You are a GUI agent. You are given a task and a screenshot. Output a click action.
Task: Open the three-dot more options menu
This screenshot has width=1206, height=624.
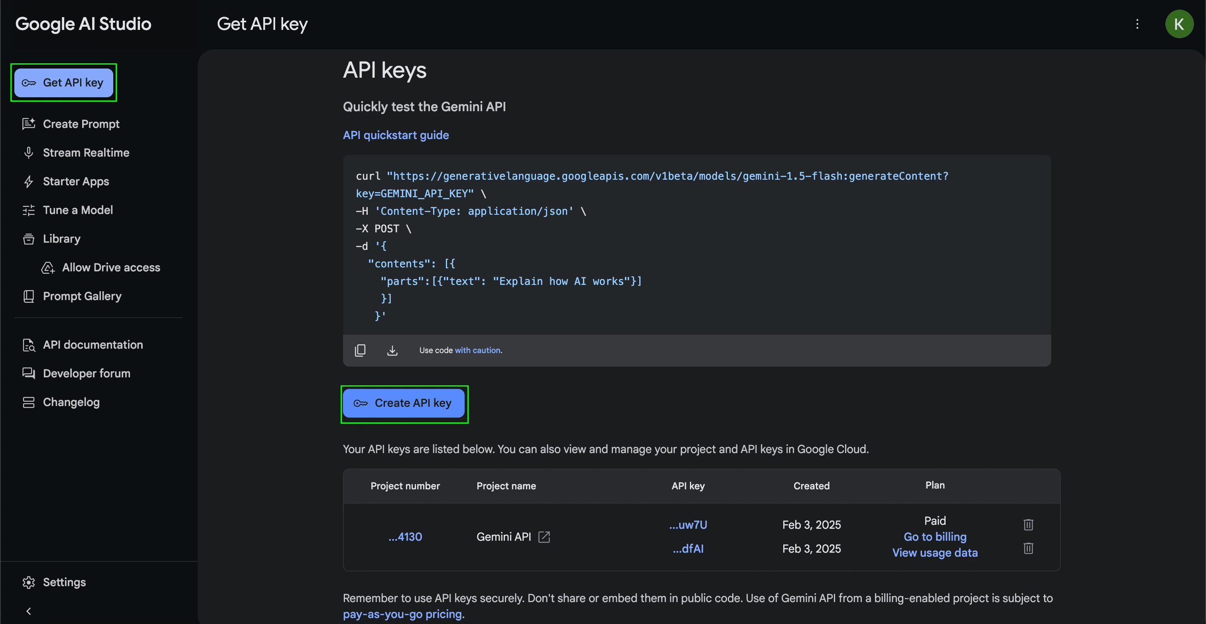1137,24
